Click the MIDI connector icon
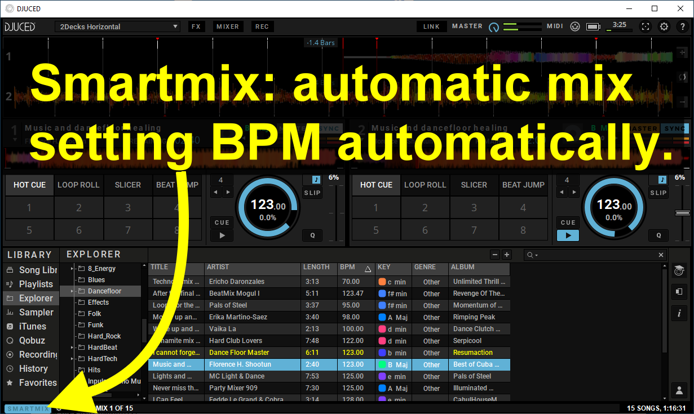The image size is (694, 414). 574,26
